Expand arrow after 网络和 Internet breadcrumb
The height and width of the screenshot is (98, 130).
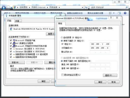47,7
